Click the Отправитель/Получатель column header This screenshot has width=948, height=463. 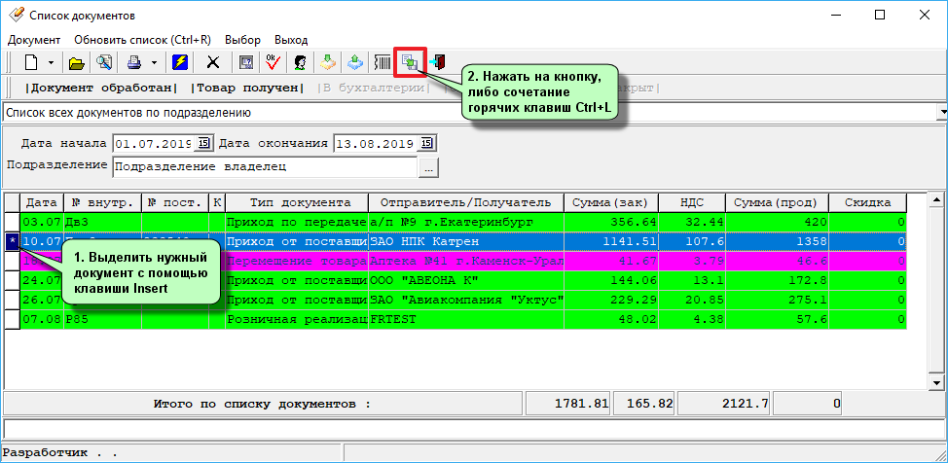click(466, 202)
